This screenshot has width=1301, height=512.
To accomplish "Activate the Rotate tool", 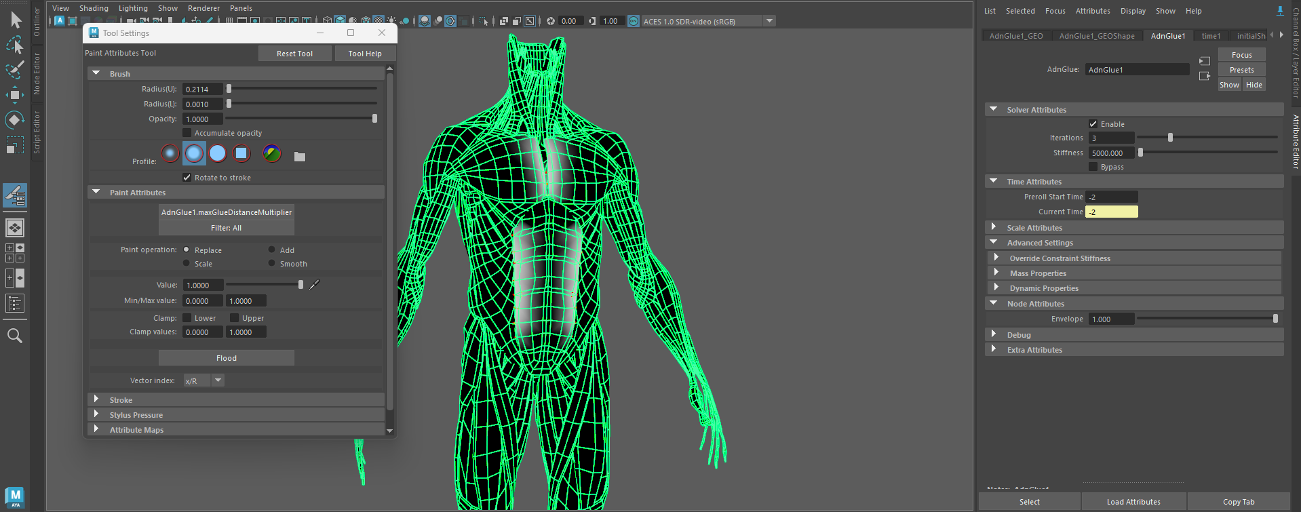I will point(15,120).
